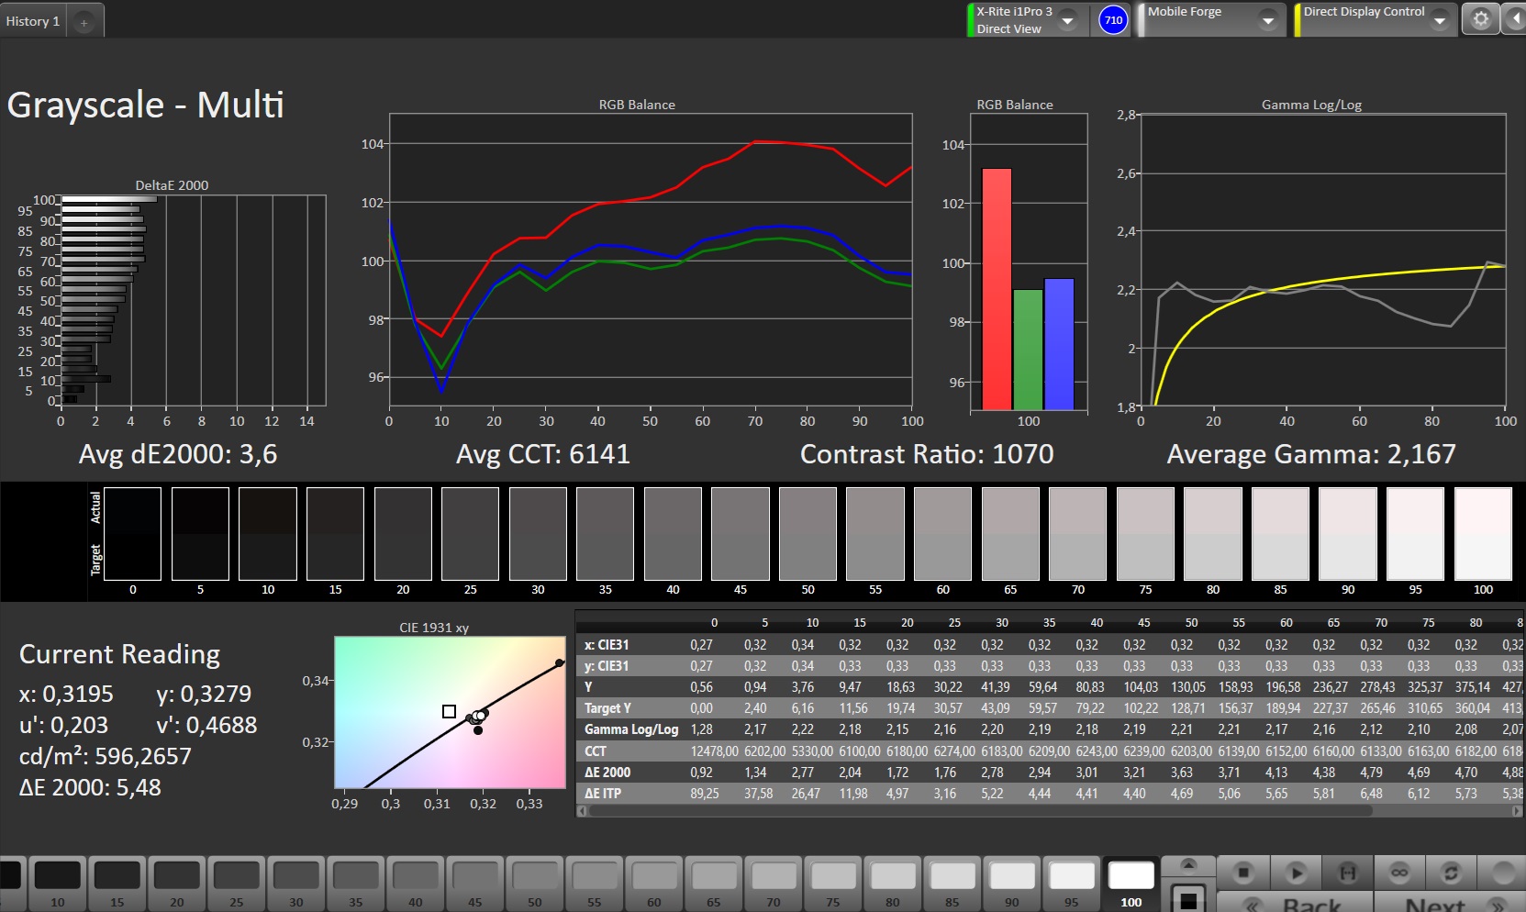This screenshot has height=912, width=1526.
Task: Select the 15% gray level button
Action: click(117, 884)
